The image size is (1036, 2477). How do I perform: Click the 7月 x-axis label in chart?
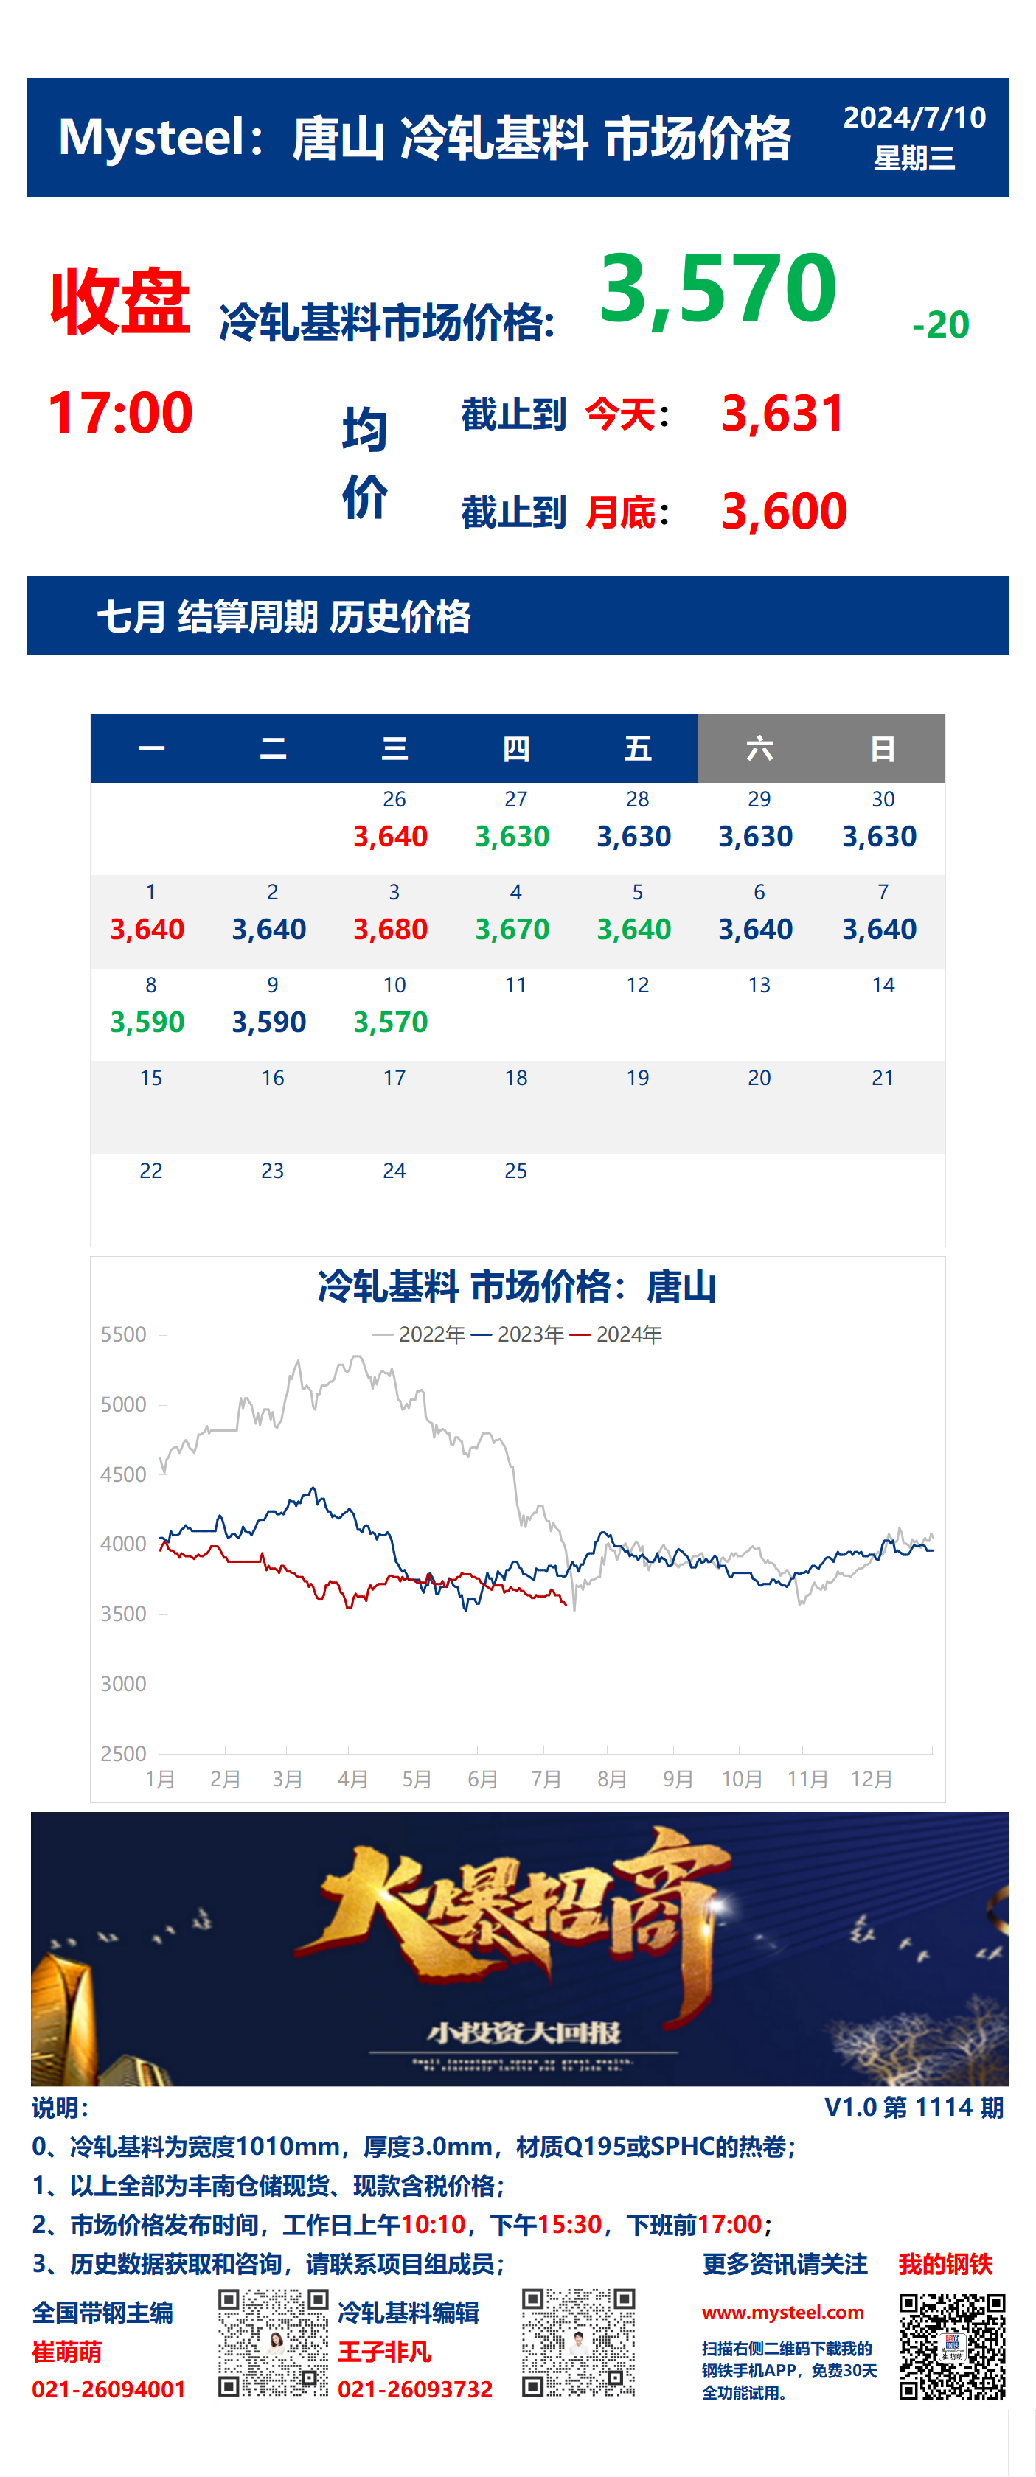tap(546, 1779)
